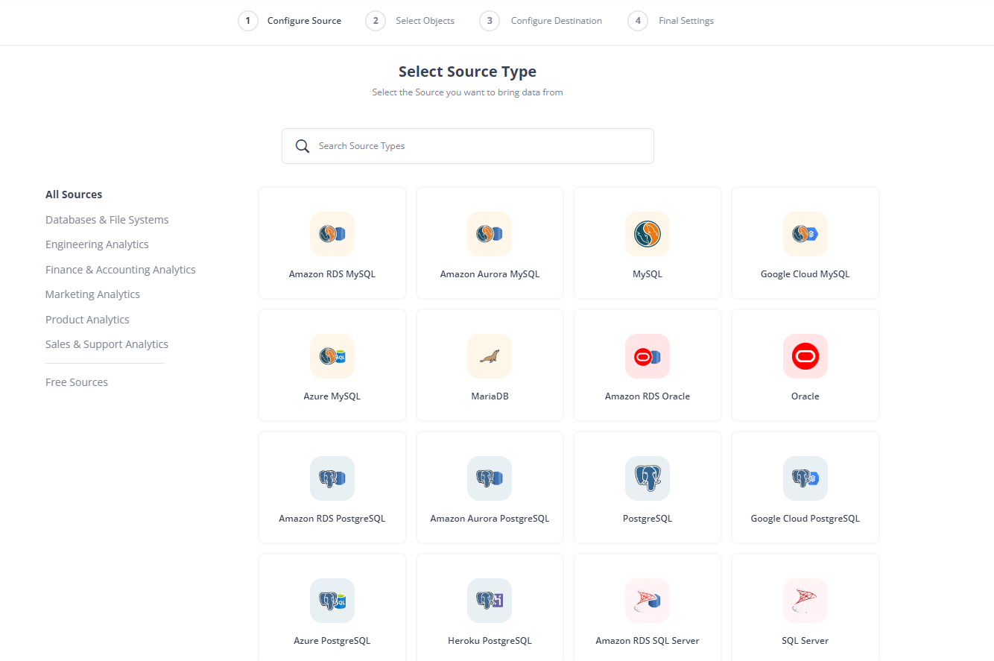994x661 pixels.
Task: Click the step 2 circle number
Action: (376, 21)
